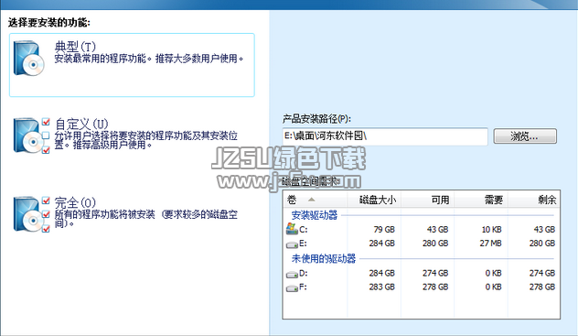Click the 283 GB disk size cell
The image size is (578, 336).
pos(381,287)
